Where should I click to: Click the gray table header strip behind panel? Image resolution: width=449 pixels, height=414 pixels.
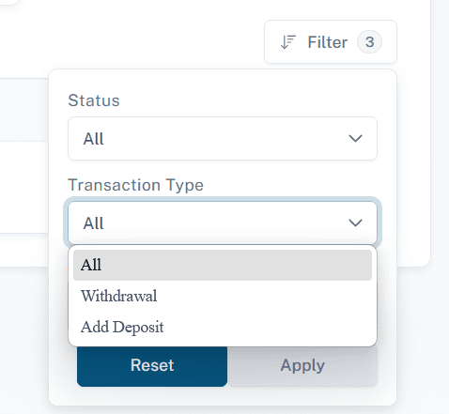point(23,110)
